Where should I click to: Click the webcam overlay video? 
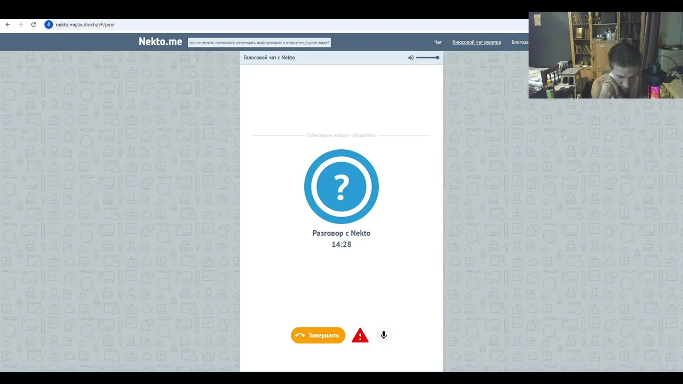(606, 55)
